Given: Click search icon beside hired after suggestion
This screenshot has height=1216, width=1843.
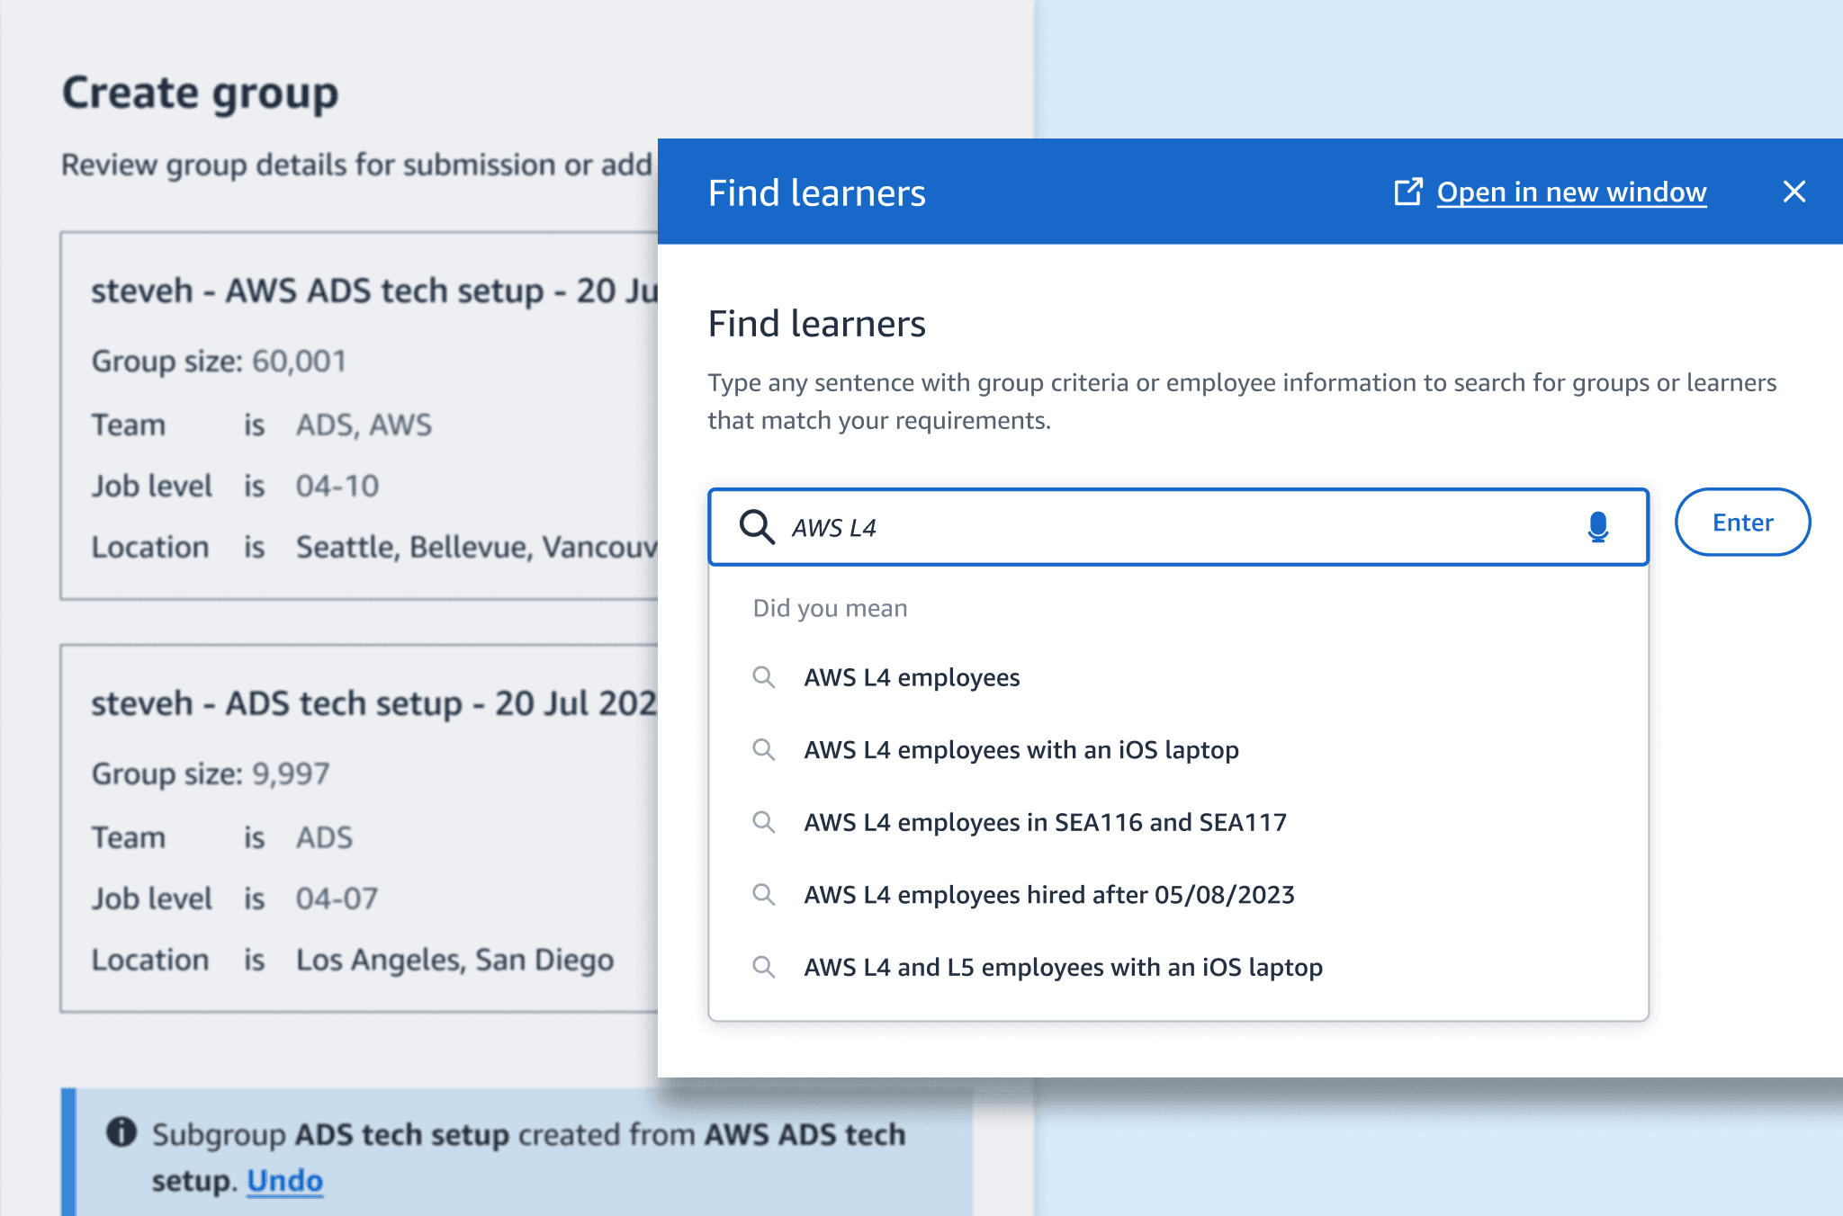Looking at the screenshot, I should pos(764,894).
